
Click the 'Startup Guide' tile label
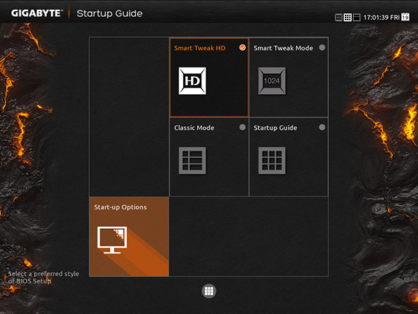[x=275, y=128]
